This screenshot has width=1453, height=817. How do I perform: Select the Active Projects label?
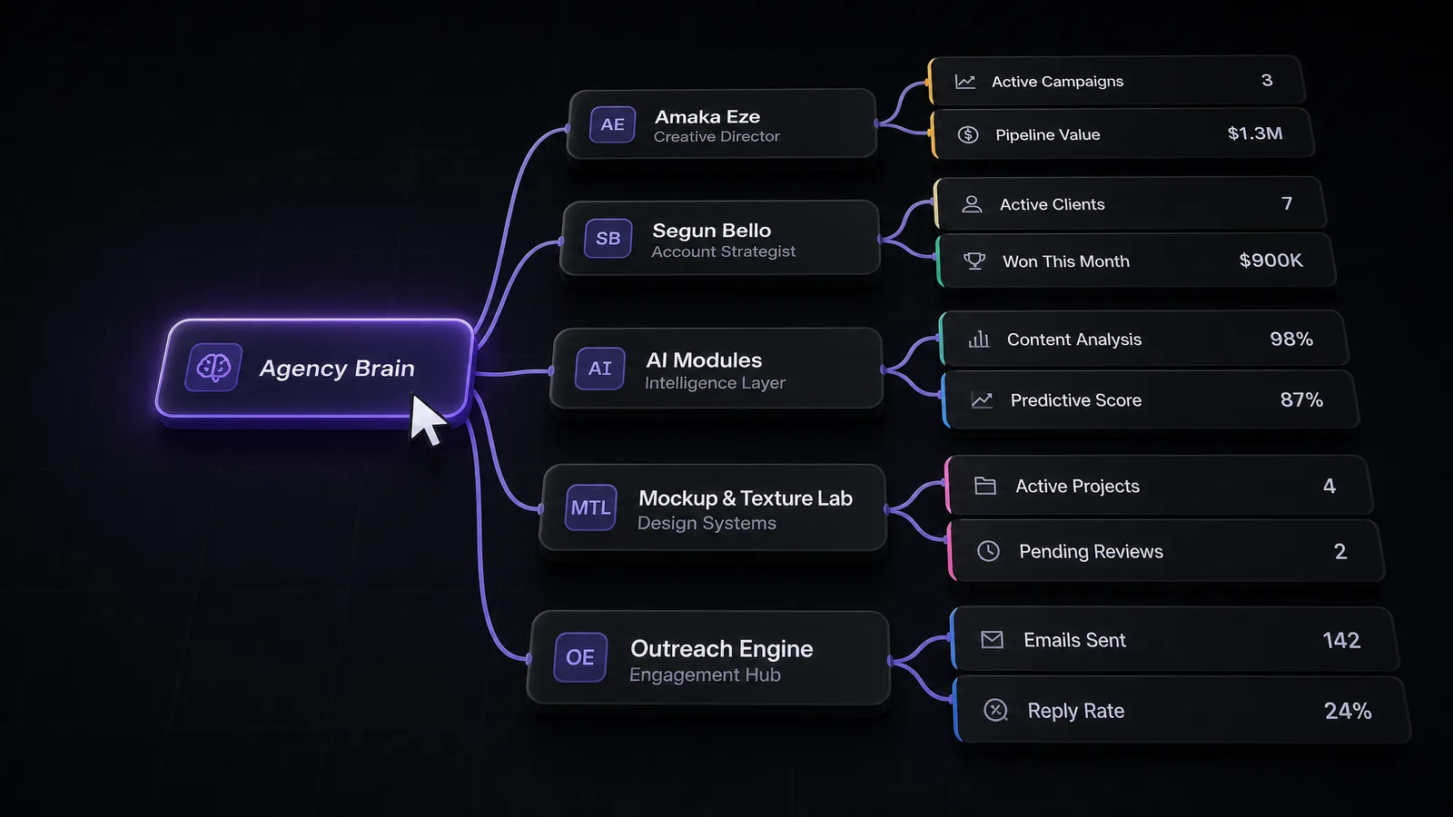(1078, 486)
